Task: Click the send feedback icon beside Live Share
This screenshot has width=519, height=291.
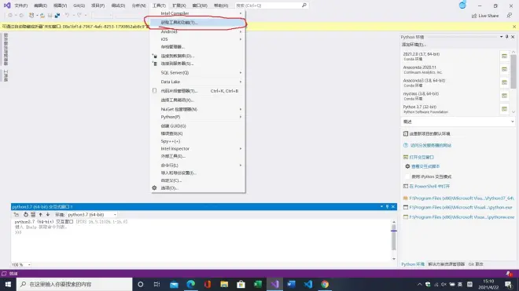Action: click(x=509, y=16)
